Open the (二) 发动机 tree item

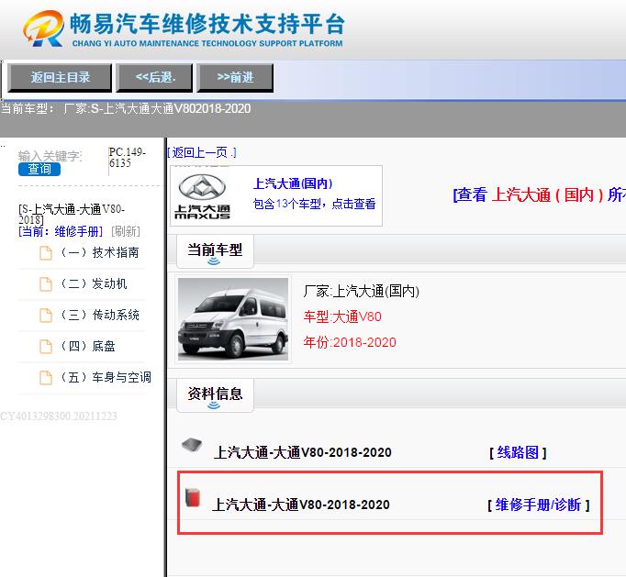point(94,283)
